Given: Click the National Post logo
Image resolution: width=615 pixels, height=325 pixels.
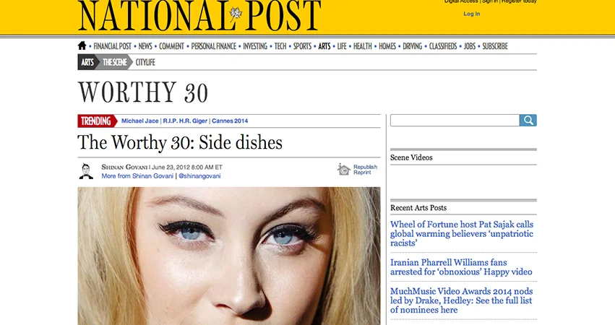Looking at the screenshot, I should pyautogui.click(x=199, y=16).
